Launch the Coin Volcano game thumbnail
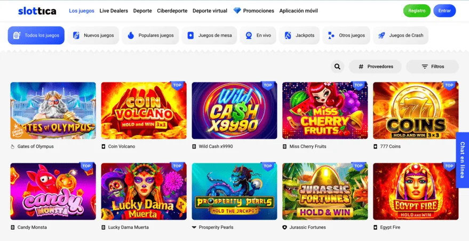The image size is (469, 241). (144, 111)
